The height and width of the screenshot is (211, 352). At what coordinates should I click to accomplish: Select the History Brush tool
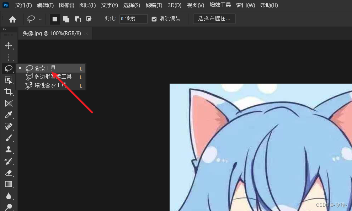(9, 161)
